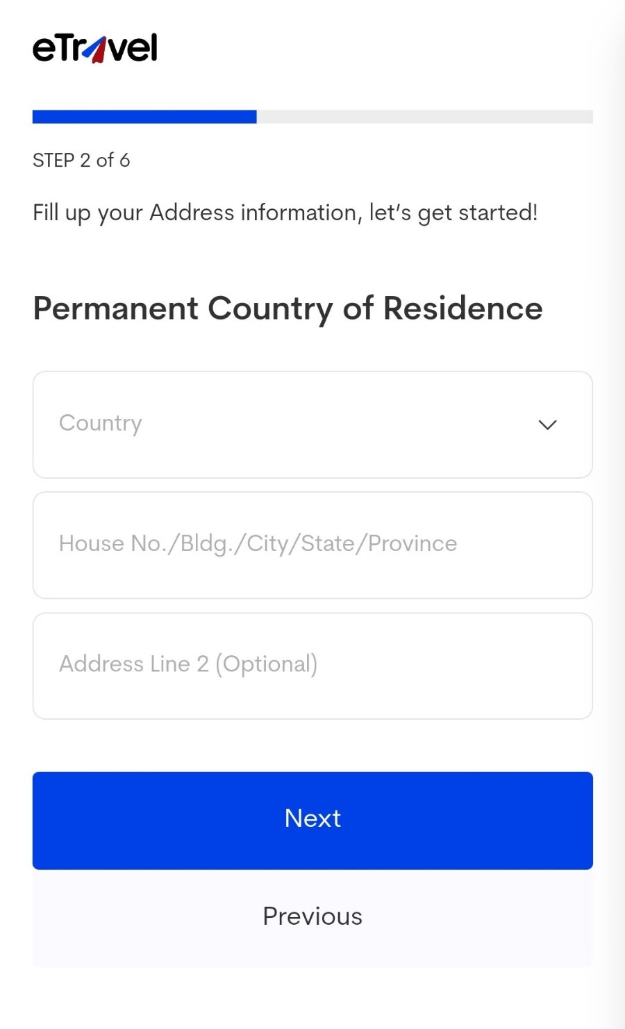Click the down chevron in Country field
The image size is (625, 1029).
pos(548,425)
